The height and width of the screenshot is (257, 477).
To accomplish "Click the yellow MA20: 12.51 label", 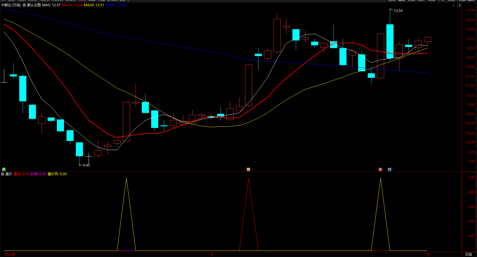I will coord(94,5).
